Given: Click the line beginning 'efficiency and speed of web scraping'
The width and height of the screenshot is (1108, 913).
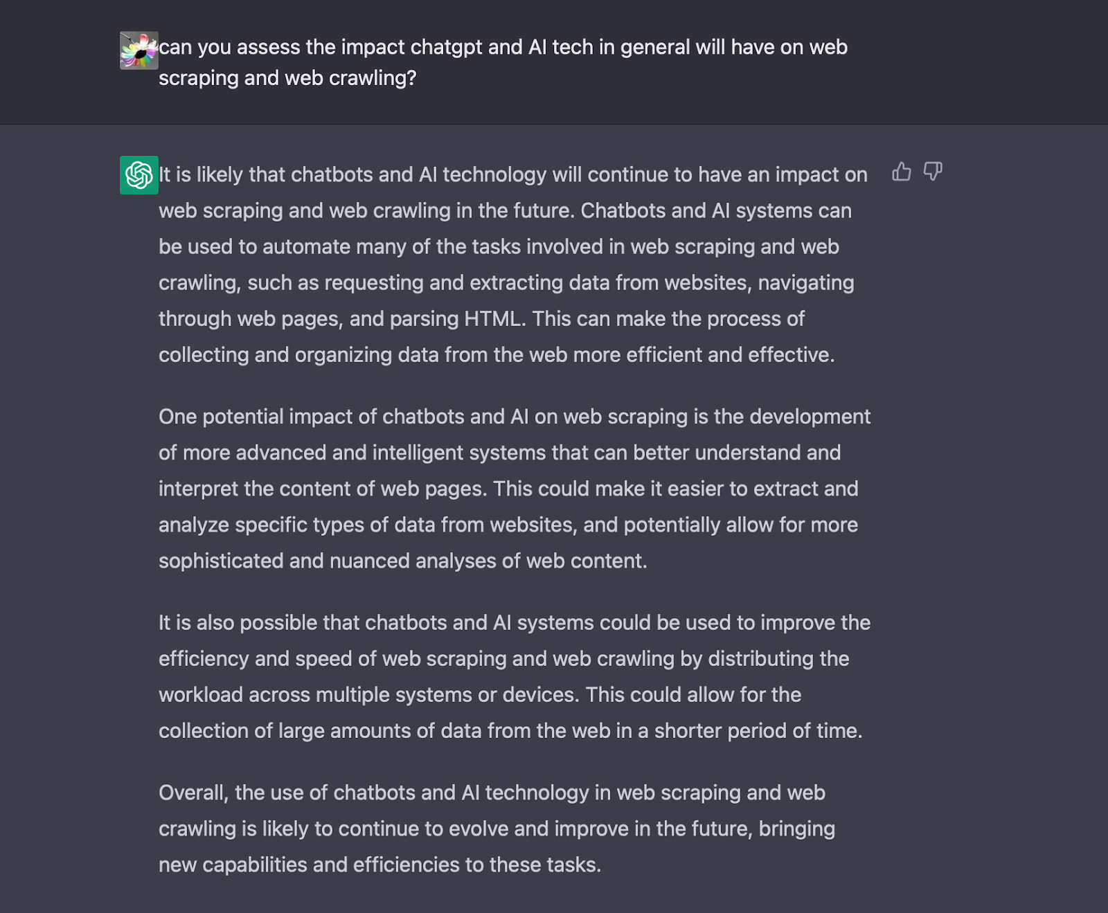Looking at the screenshot, I should click(x=504, y=659).
